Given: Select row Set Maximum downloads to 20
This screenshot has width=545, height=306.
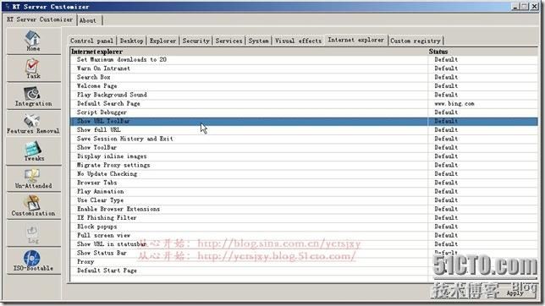Looking at the screenshot, I should [x=304, y=60].
